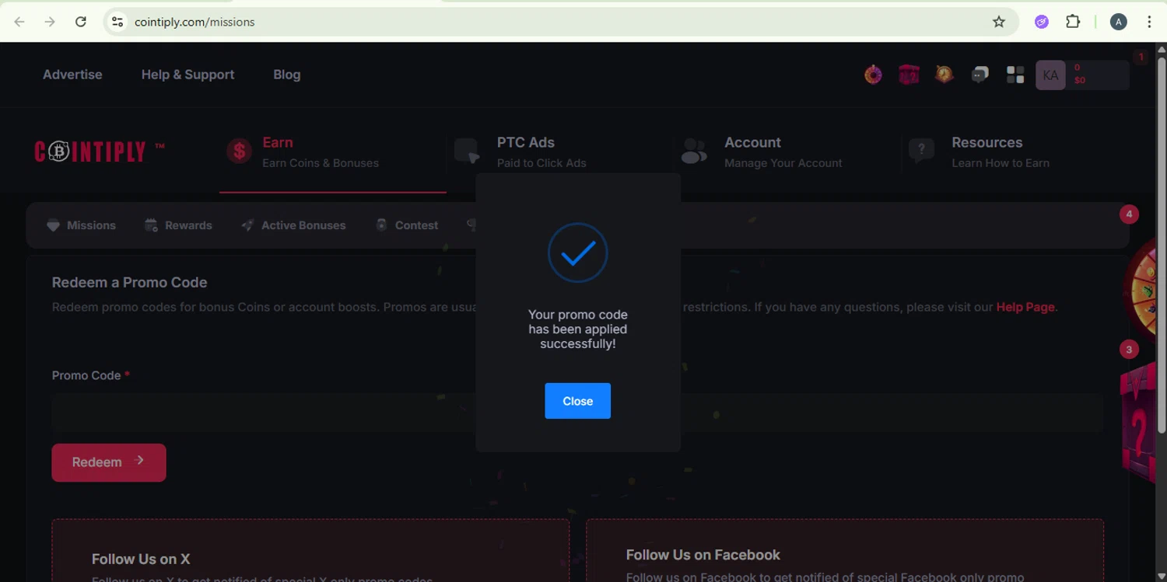Open the Chrome profile avatar A
This screenshot has width=1167, height=582.
1119,22
